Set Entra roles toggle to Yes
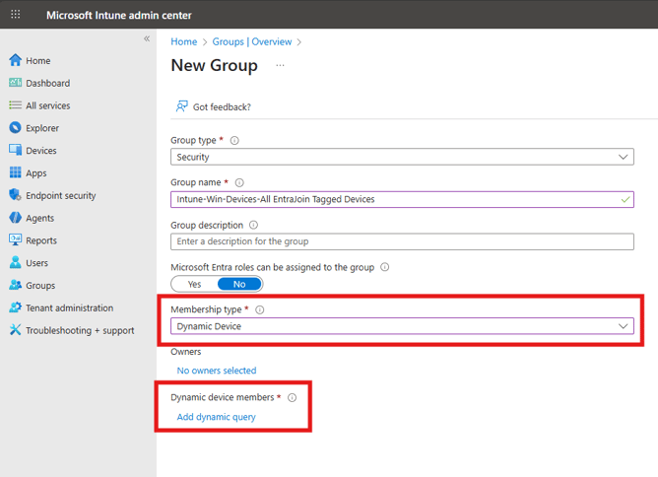Screen dimensions: 658x477 [194, 284]
